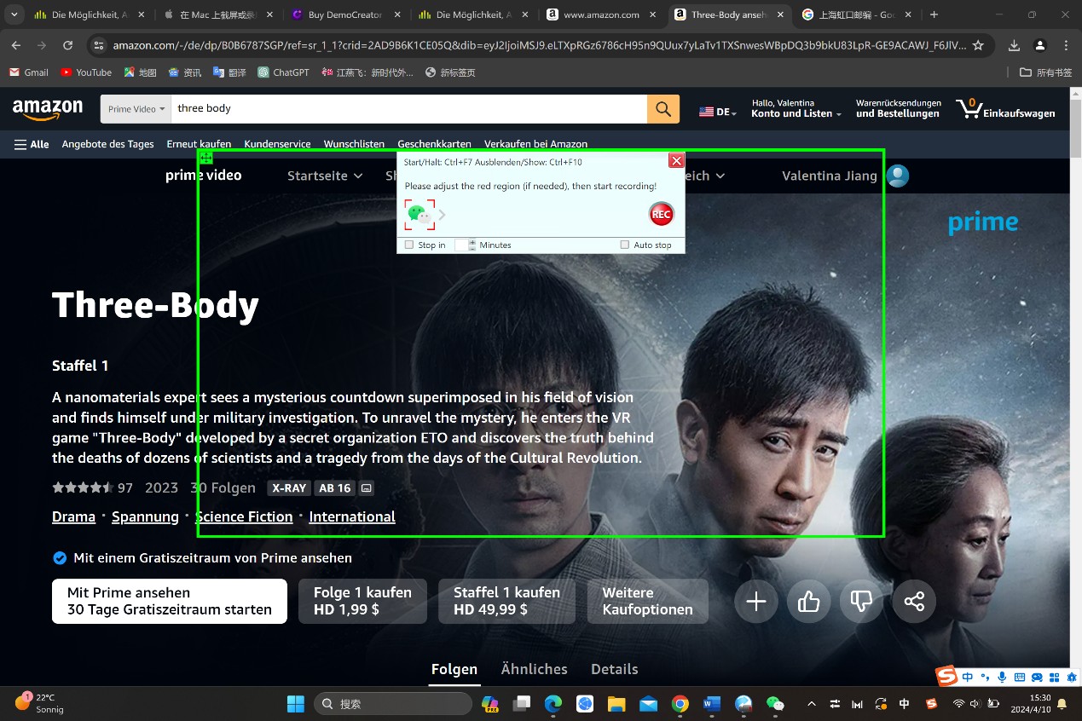This screenshot has width=1082, height=721.
Task: Submit search with orange magnifier button
Action: coord(663,109)
